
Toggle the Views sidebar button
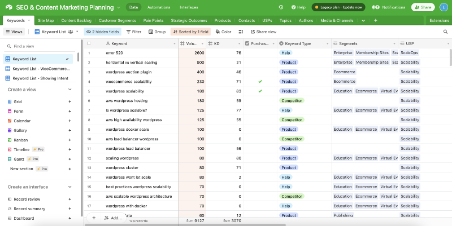click(14, 32)
